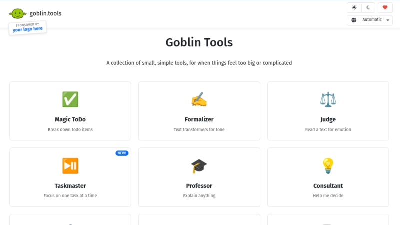Click the orange play-pause Taskmaster icon
The height and width of the screenshot is (225, 400).
pyautogui.click(x=70, y=166)
